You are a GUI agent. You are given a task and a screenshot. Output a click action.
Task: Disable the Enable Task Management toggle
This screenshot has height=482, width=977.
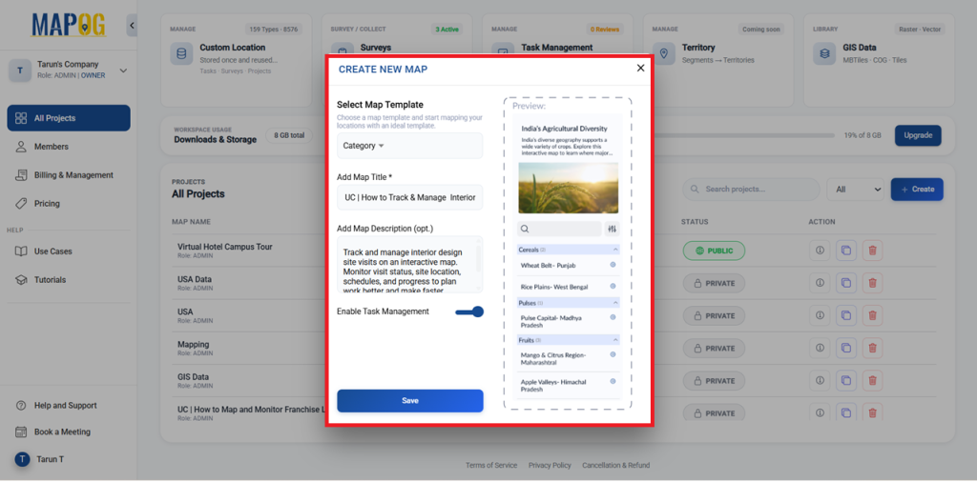coord(470,311)
